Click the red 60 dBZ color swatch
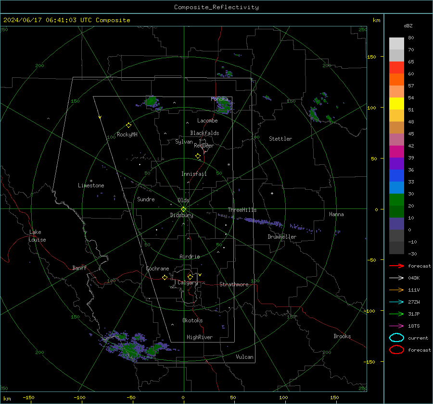 [x=396, y=68]
